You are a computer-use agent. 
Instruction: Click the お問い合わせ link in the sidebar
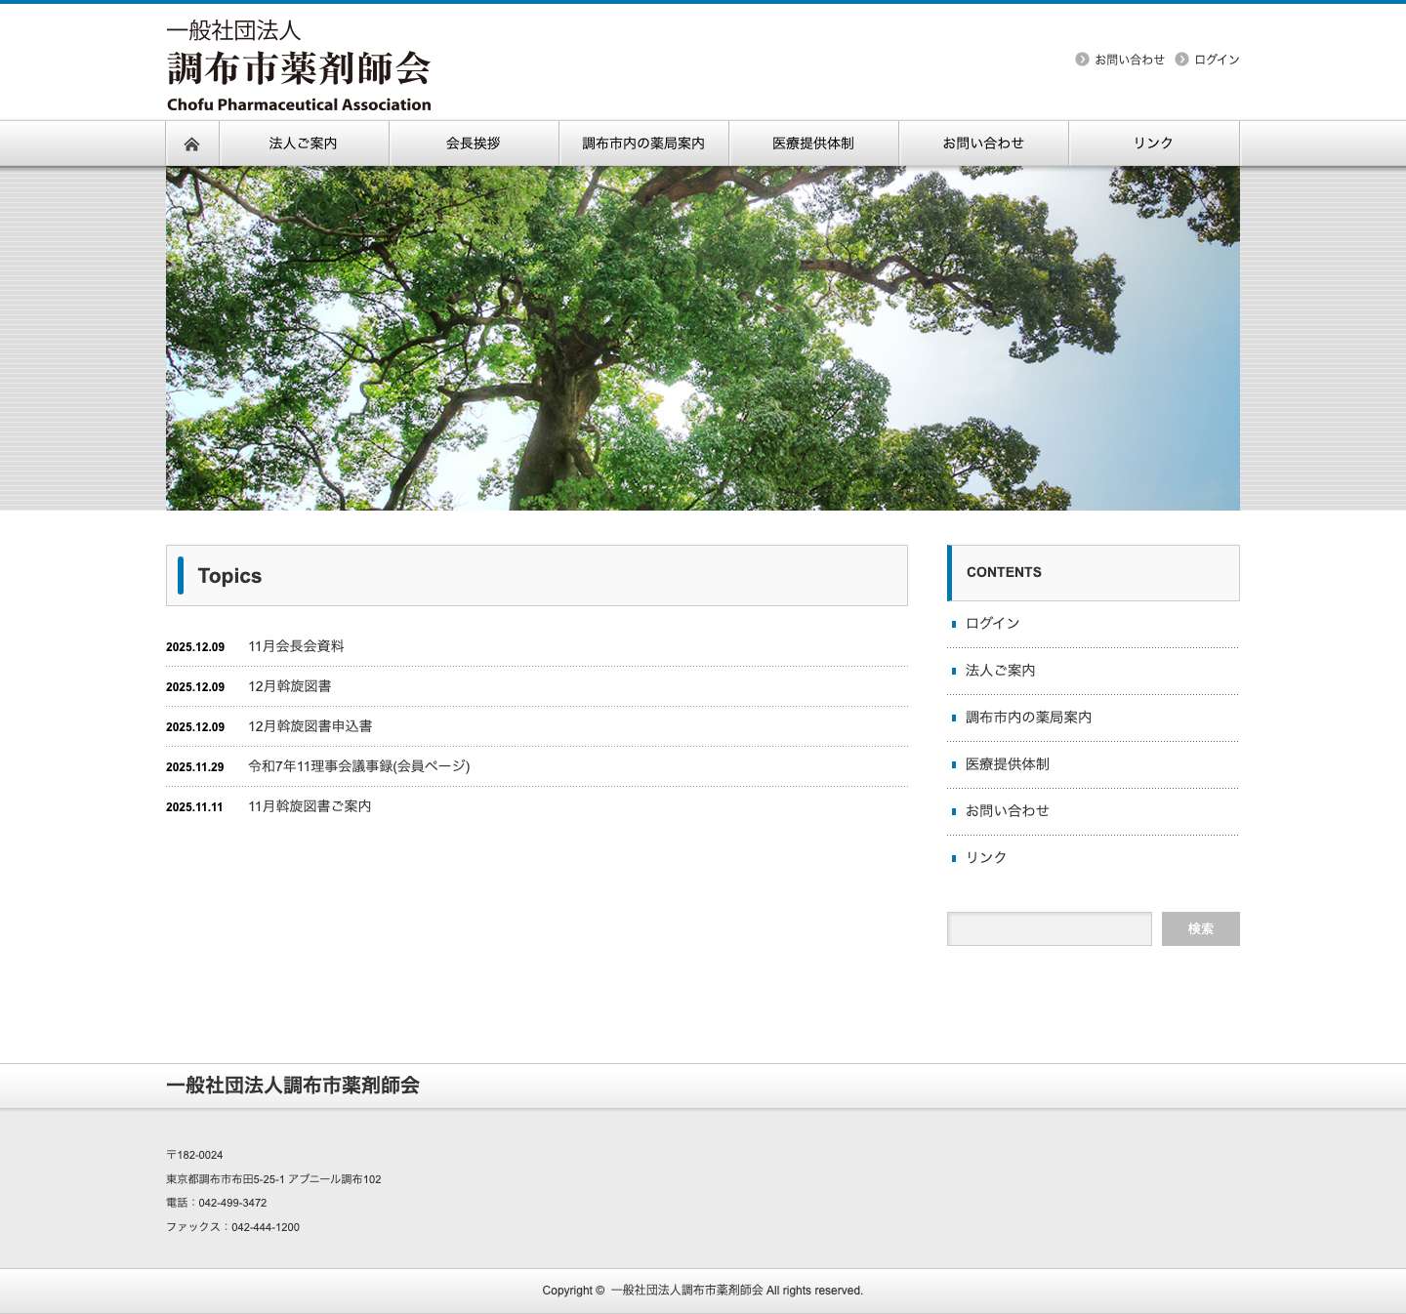pos(1006,810)
